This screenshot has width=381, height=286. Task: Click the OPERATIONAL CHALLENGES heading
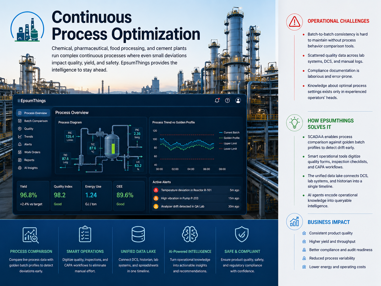point(338,21)
